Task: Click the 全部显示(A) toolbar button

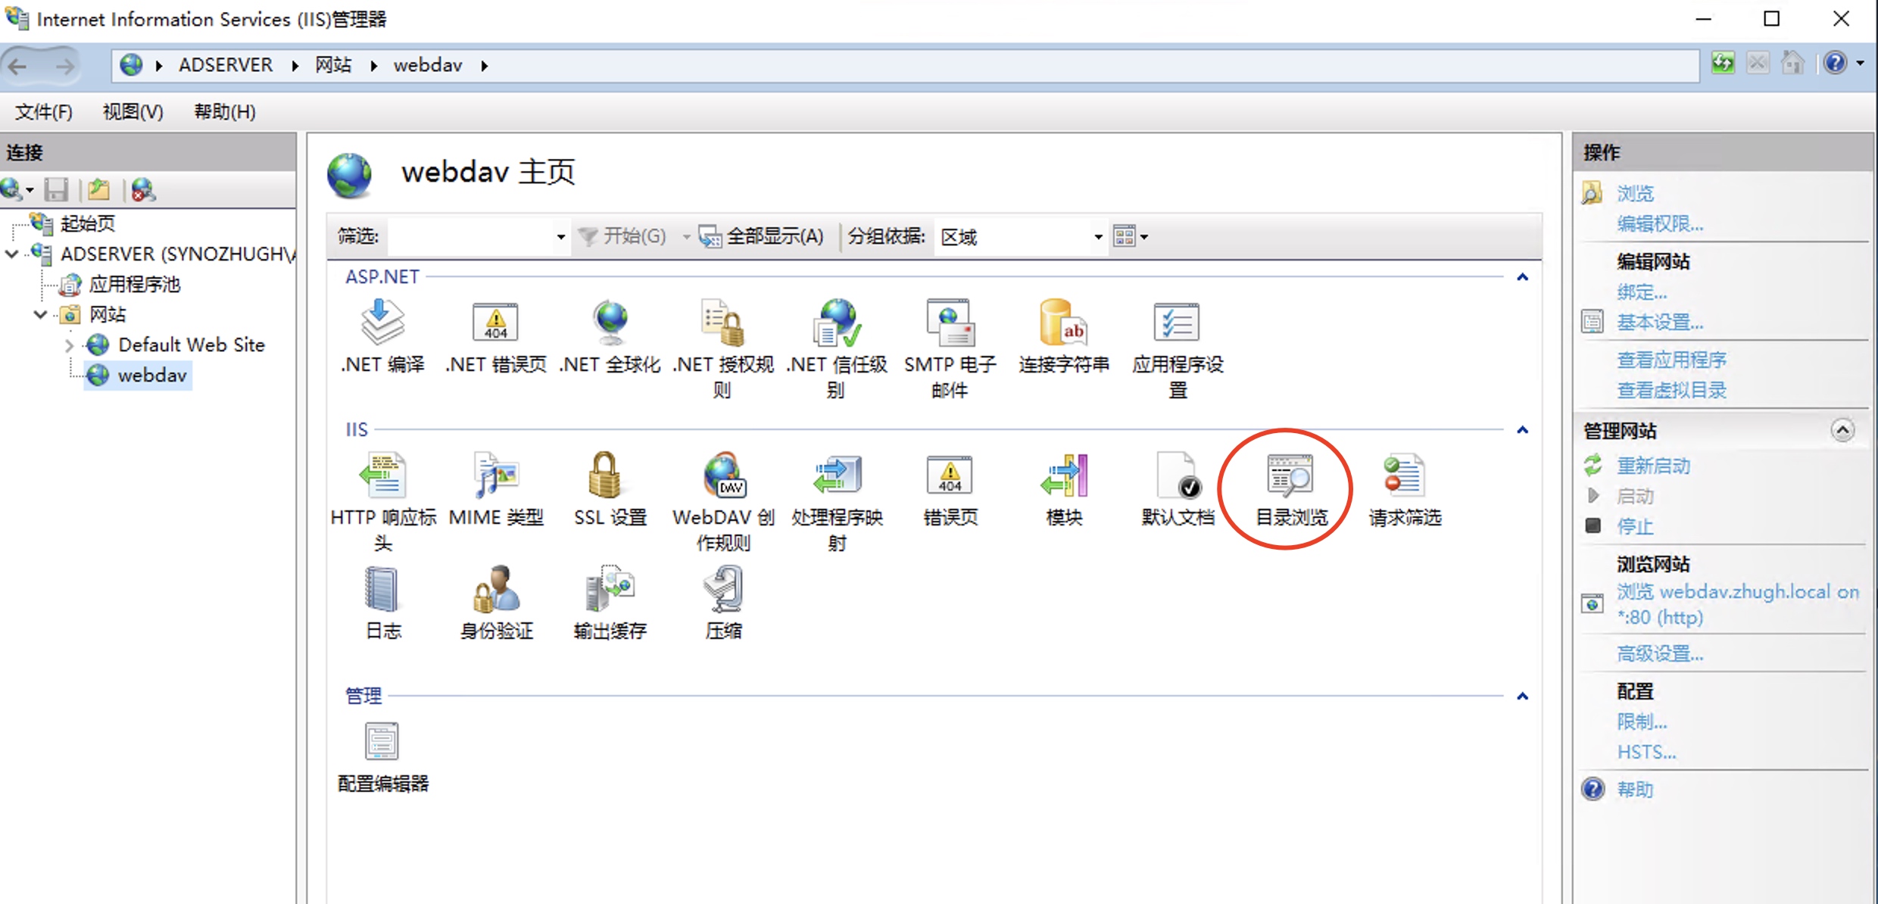Action: pos(762,236)
